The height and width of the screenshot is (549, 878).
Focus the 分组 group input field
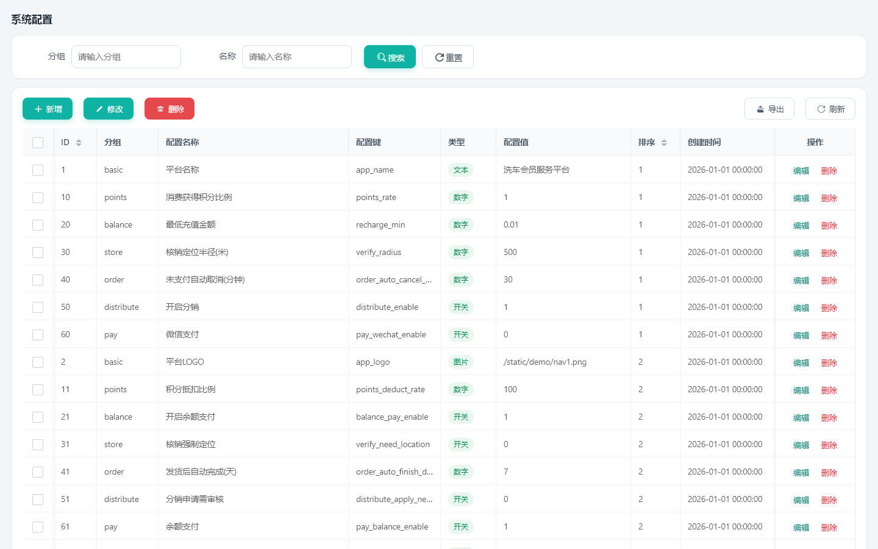[x=126, y=57]
